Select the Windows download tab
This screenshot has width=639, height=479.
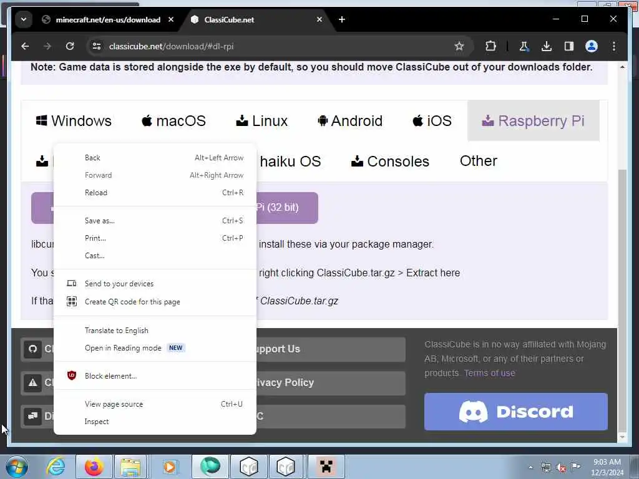click(x=74, y=121)
